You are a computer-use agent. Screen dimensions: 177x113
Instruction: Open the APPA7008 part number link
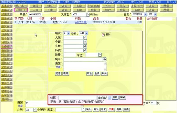click(x=81, y=22)
